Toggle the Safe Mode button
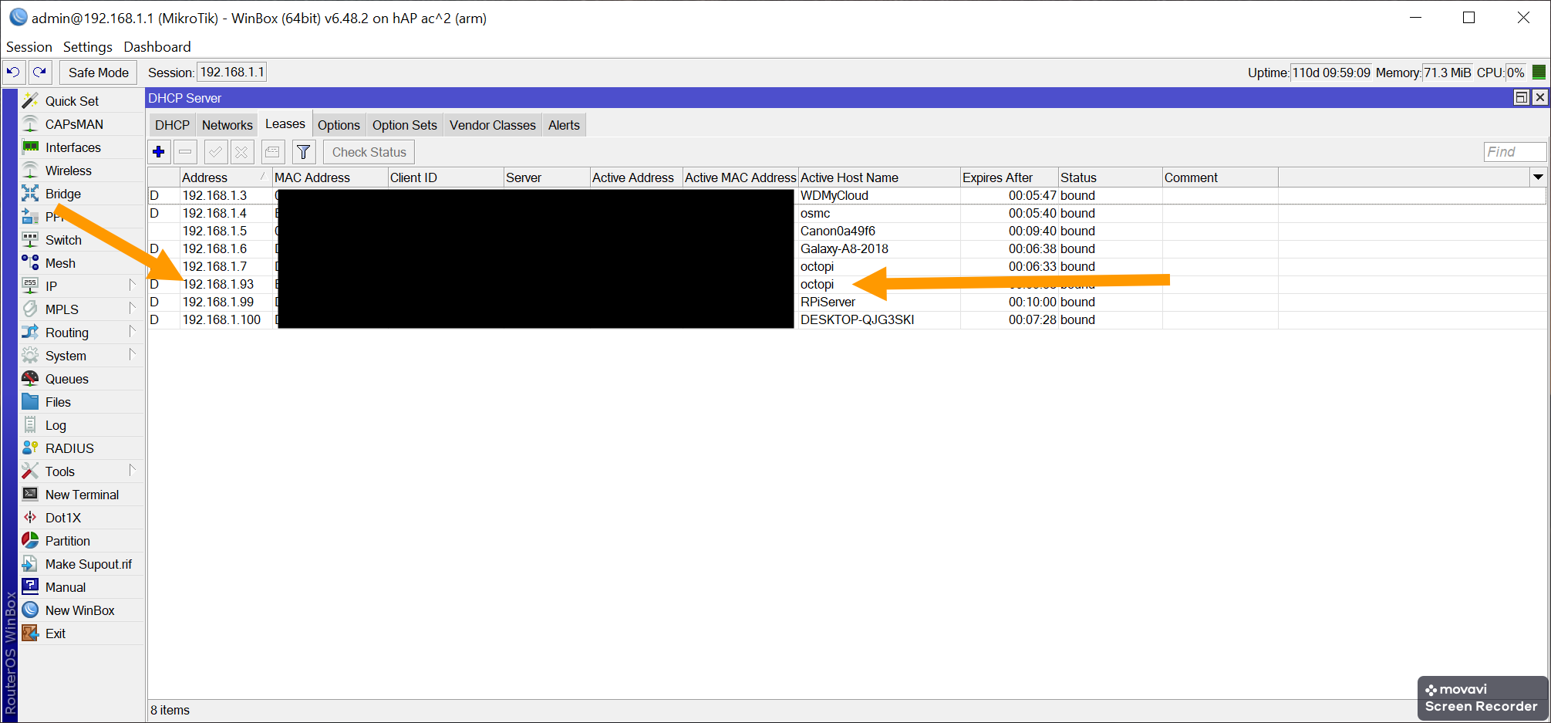The height and width of the screenshot is (723, 1551). click(99, 73)
